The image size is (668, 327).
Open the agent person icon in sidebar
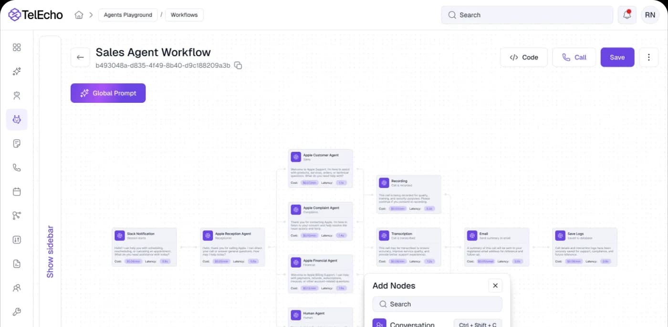(17, 96)
